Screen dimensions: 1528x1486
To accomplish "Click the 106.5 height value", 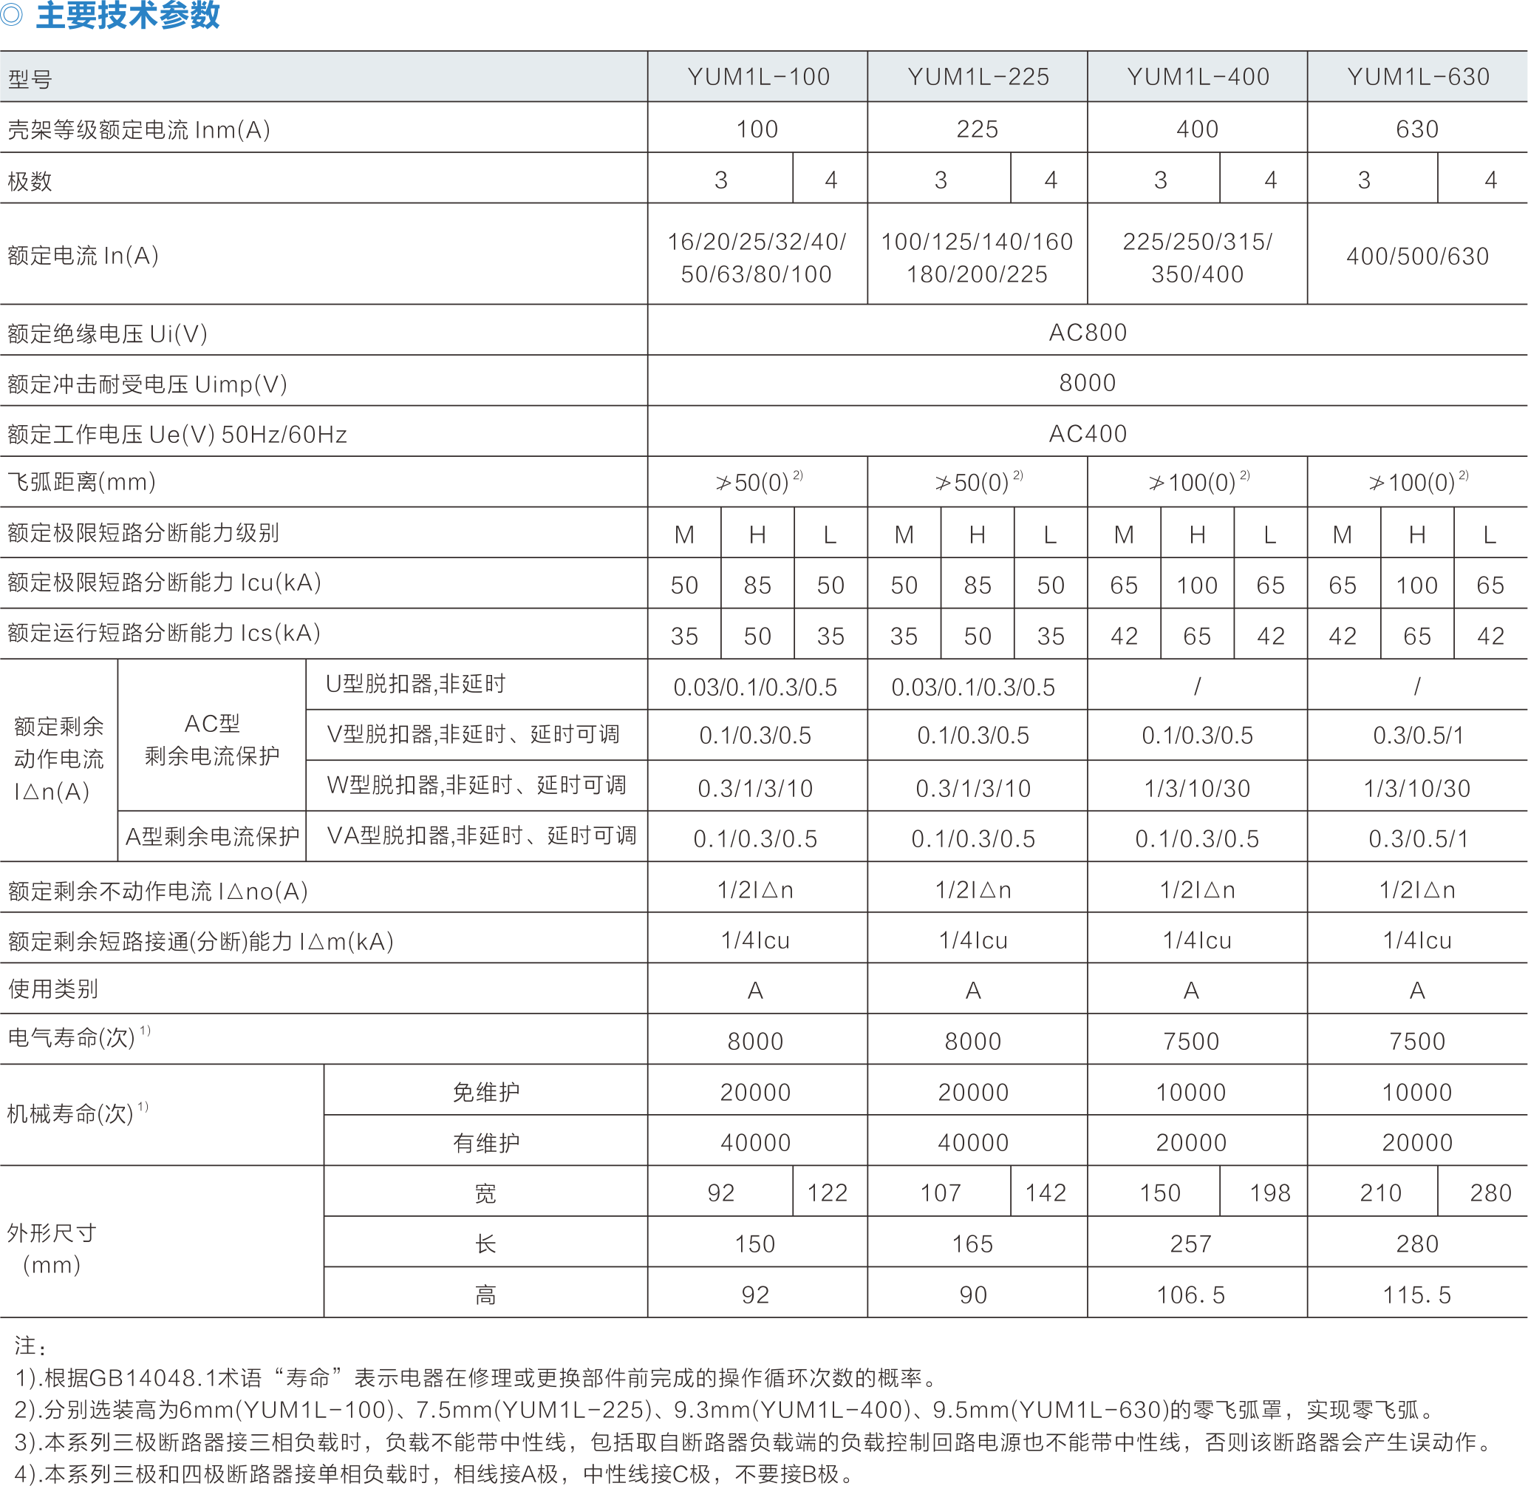I will pos(1190,1295).
